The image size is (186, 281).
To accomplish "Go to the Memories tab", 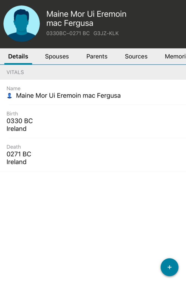I will [175, 57].
